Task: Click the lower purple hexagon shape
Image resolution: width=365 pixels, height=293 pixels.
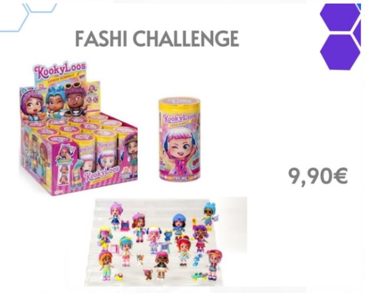Action: pyautogui.click(x=340, y=52)
